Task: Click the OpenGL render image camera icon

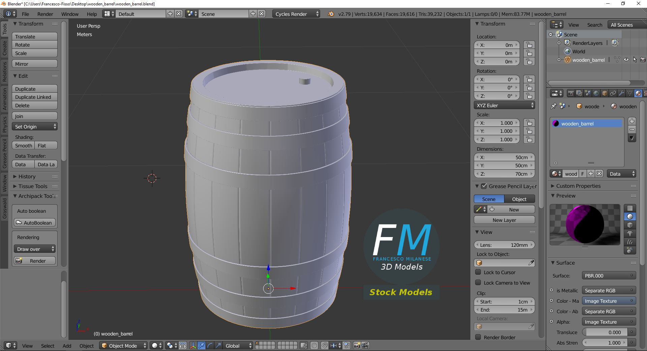Action: (x=357, y=346)
